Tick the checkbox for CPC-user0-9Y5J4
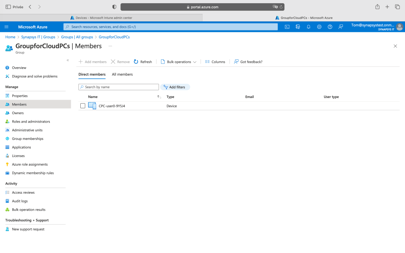The height and width of the screenshot is (253, 405). (x=83, y=106)
